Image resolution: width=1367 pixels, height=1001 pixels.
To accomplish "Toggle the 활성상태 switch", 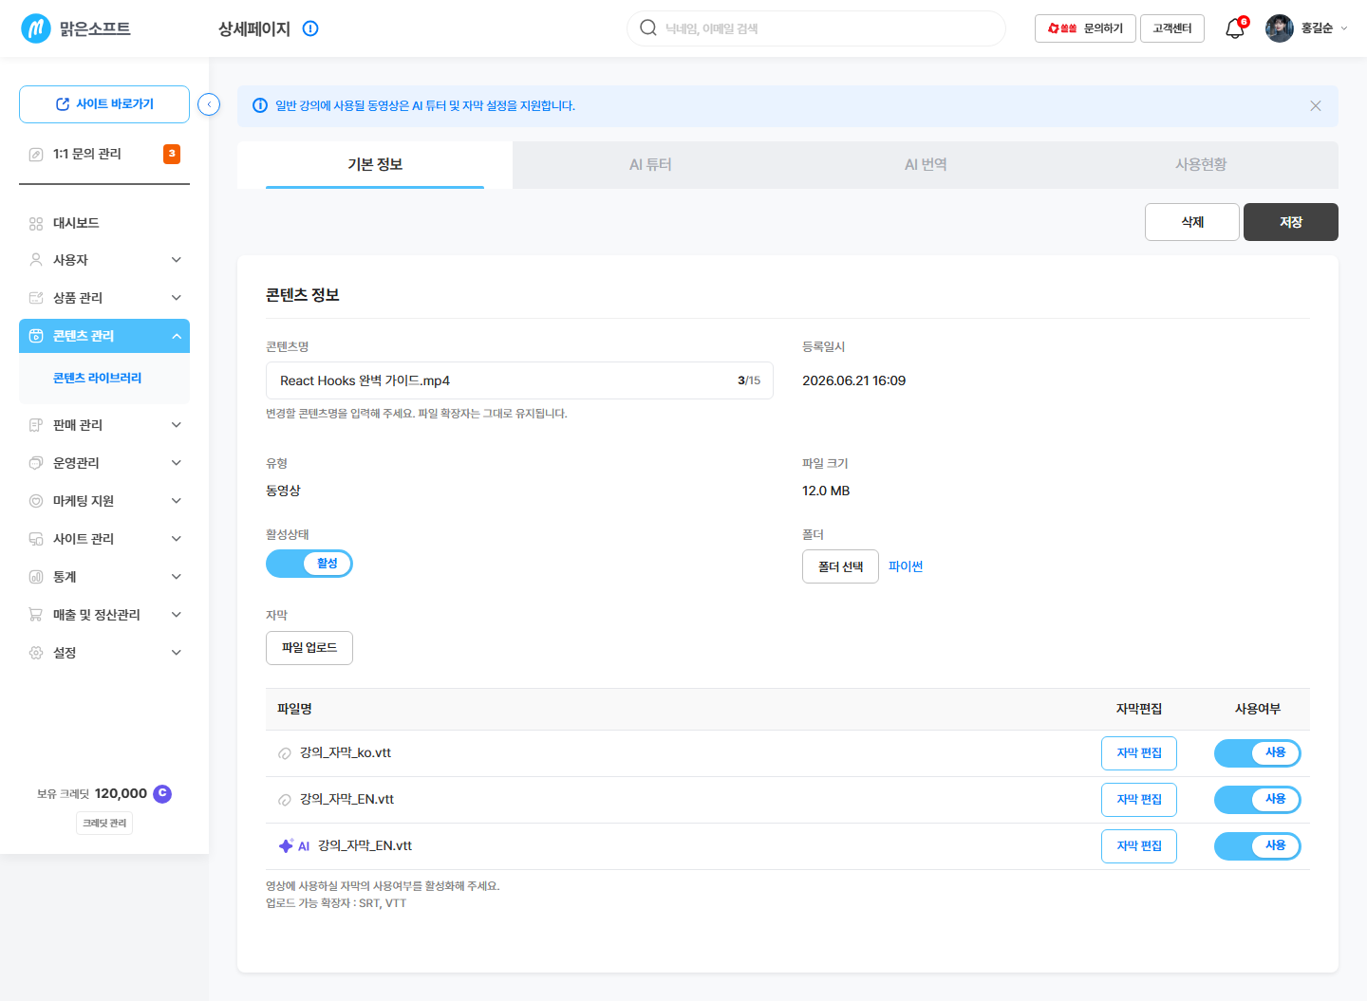I will pos(309,564).
